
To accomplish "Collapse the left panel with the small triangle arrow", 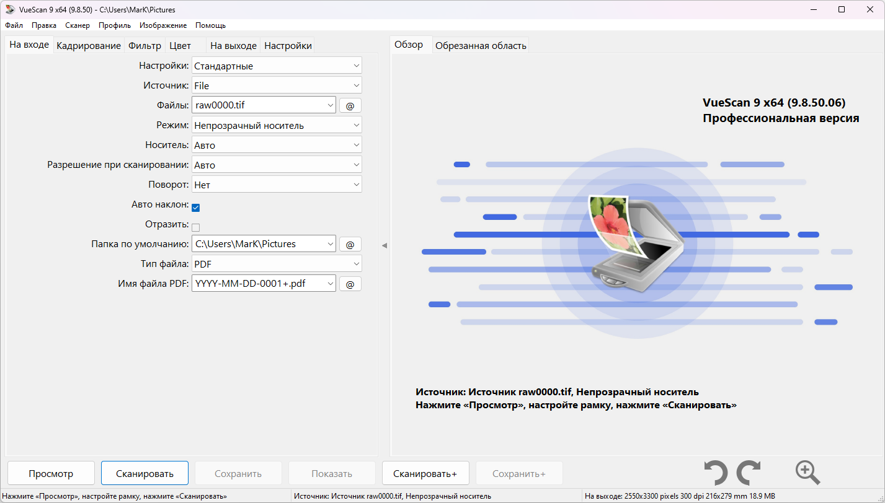I will [385, 246].
